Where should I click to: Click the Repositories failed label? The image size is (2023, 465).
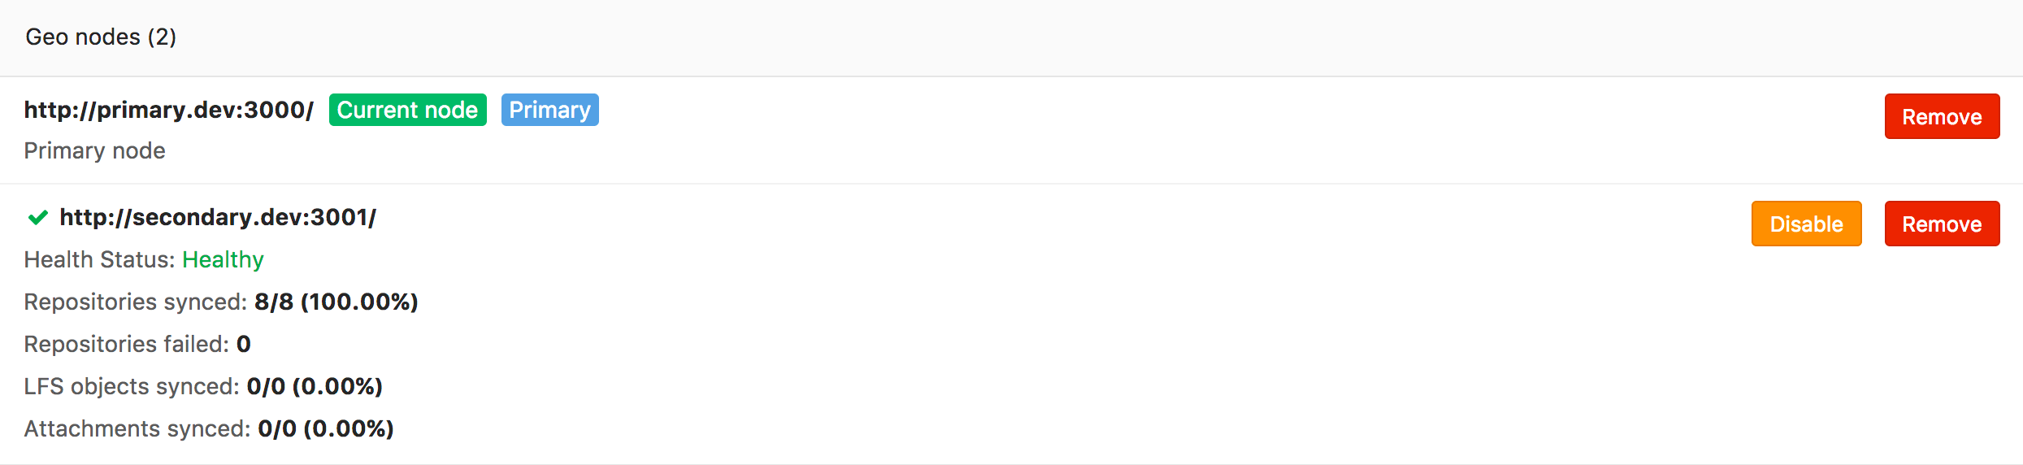pos(126,345)
